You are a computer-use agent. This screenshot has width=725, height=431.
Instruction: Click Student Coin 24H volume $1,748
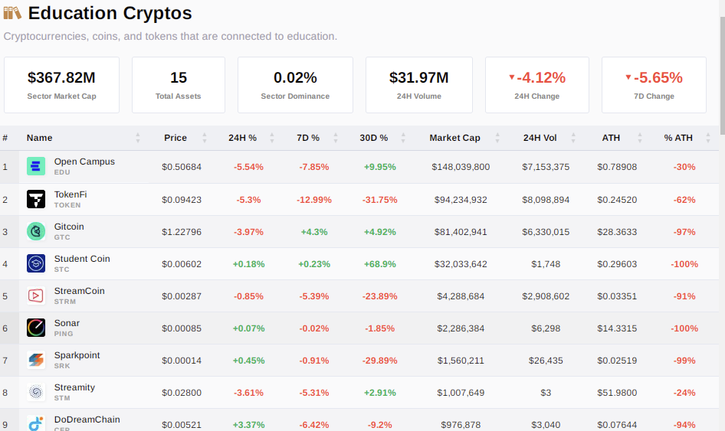[546, 264]
